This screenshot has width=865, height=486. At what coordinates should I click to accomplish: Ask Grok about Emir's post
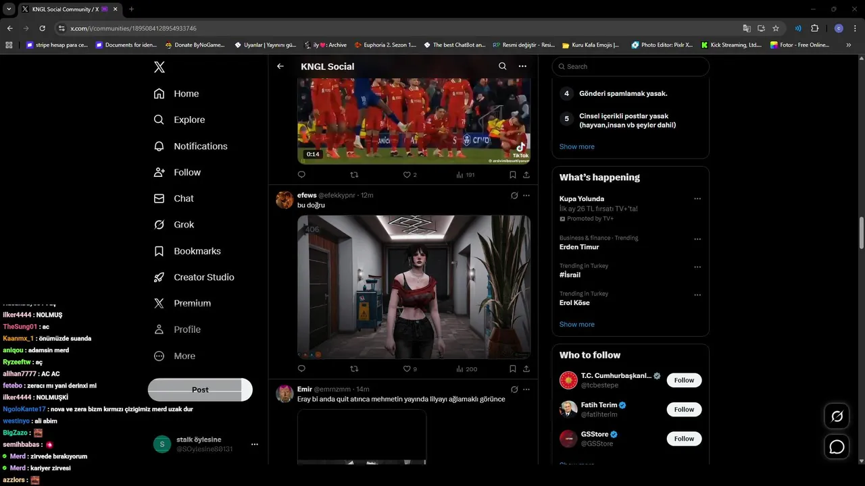(x=514, y=389)
